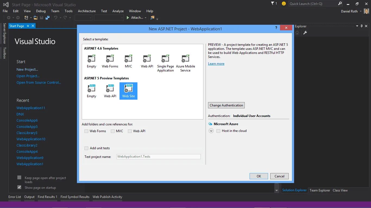
Task: Select the ASP.NET 4.6 Empty template icon
Action: point(92,58)
